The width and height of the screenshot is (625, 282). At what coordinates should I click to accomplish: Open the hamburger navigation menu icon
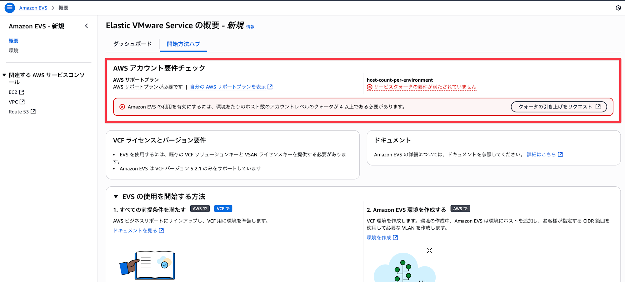click(10, 8)
